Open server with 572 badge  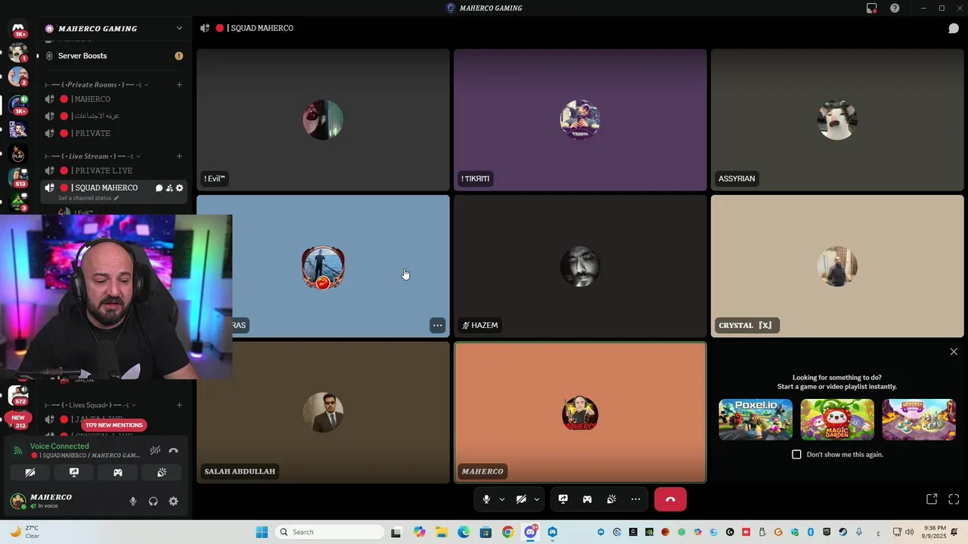pyautogui.click(x=18, y=394)
